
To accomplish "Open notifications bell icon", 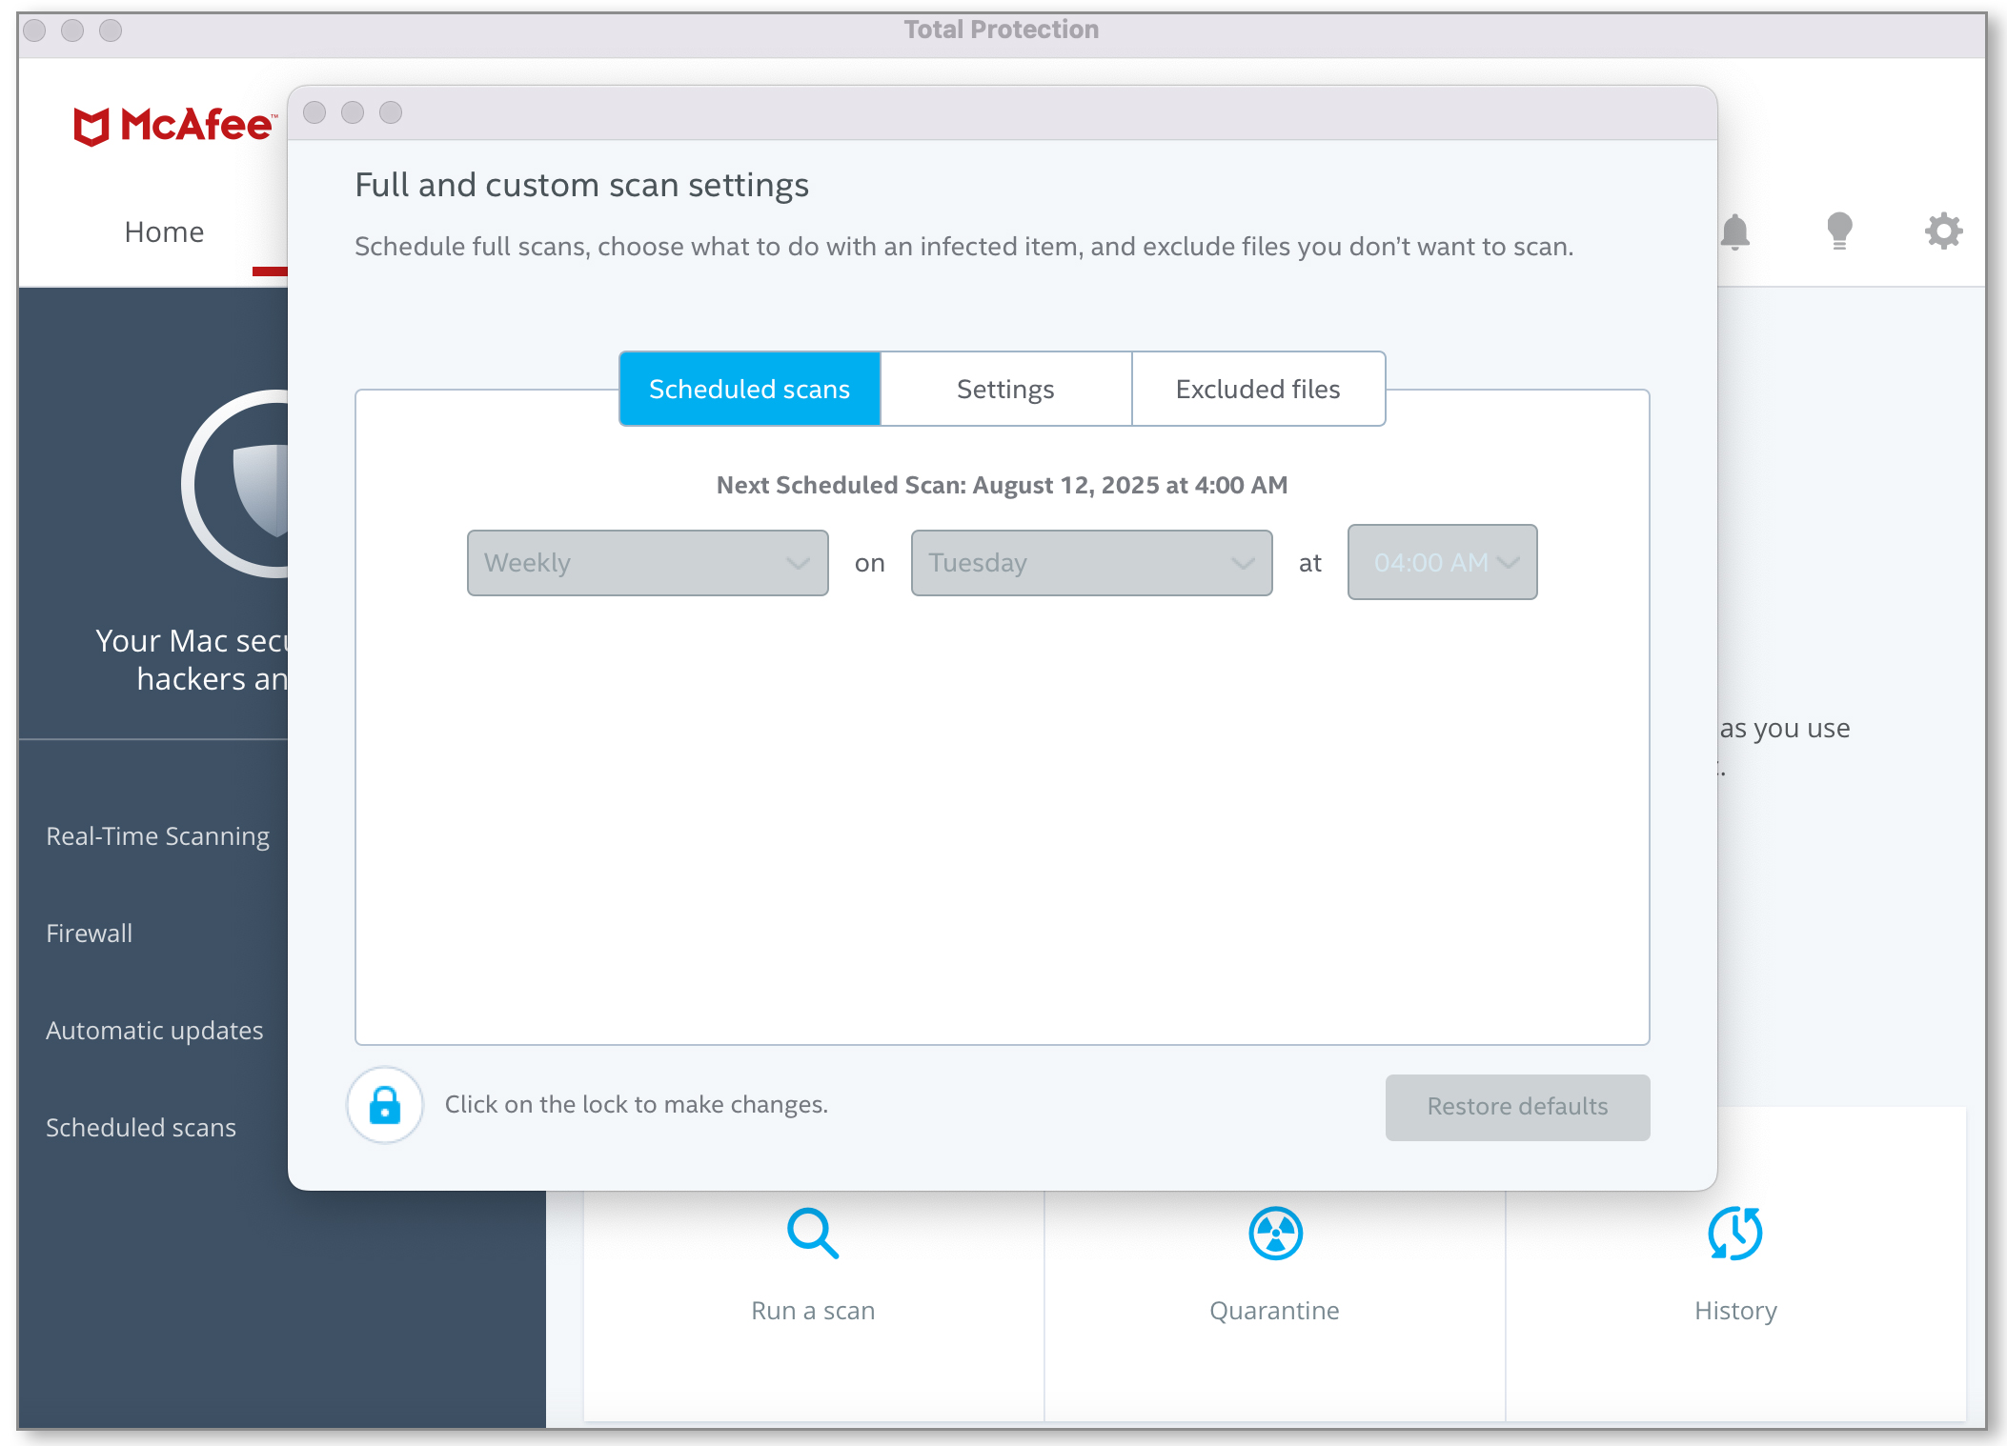I will (x=1735, y=231).
